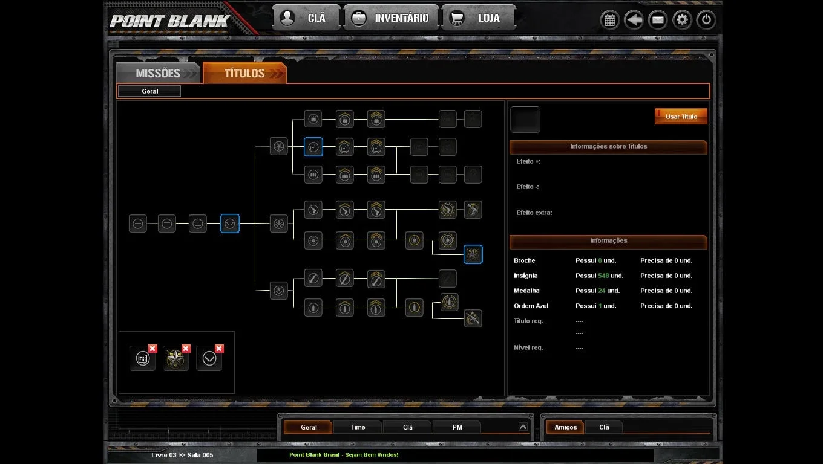Select the plain three-bars ammo title icon

[x=313, y=175]
